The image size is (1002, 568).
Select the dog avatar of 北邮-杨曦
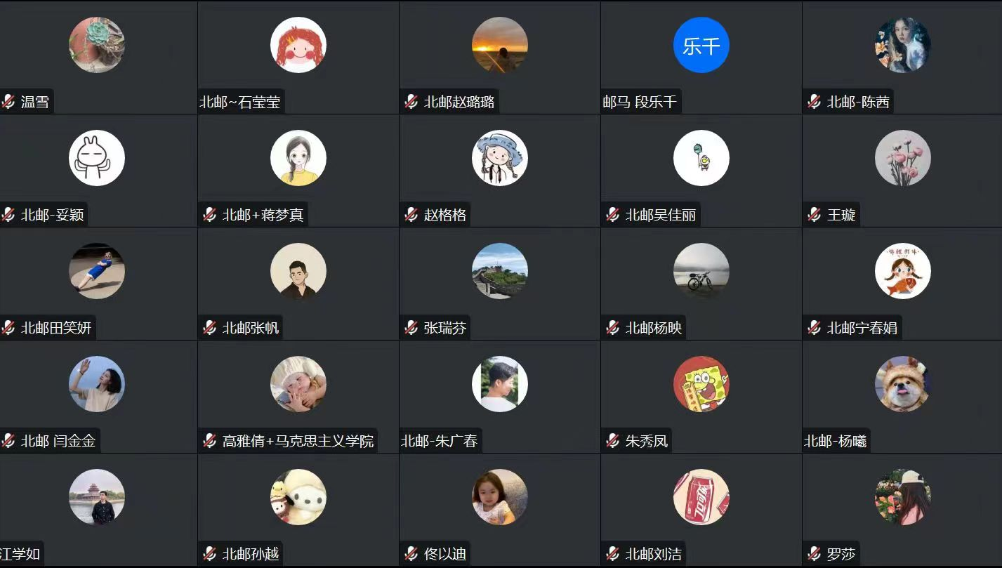coord(903,384)
